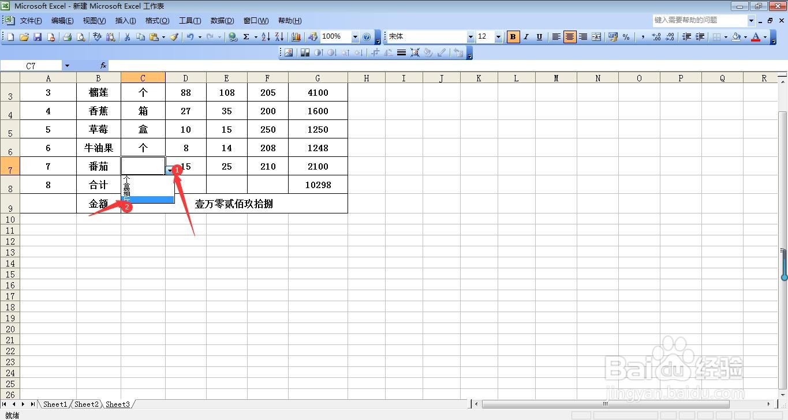Open the 数据 (Data) menu
The width and height of the screenshot is (788, 420).
pyautogui.click(x=221, y=20)
